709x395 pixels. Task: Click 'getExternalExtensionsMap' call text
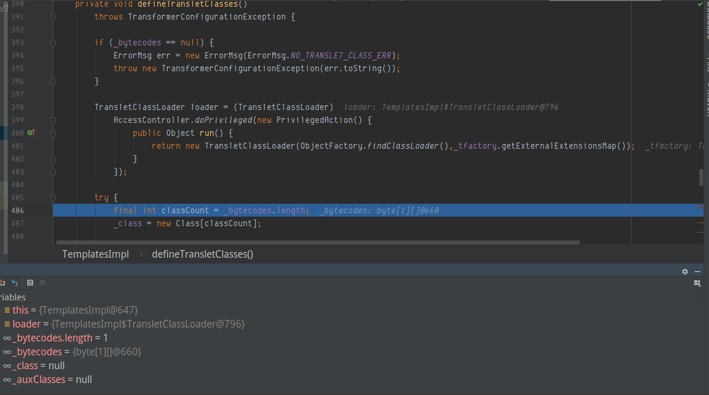point(559,146)
